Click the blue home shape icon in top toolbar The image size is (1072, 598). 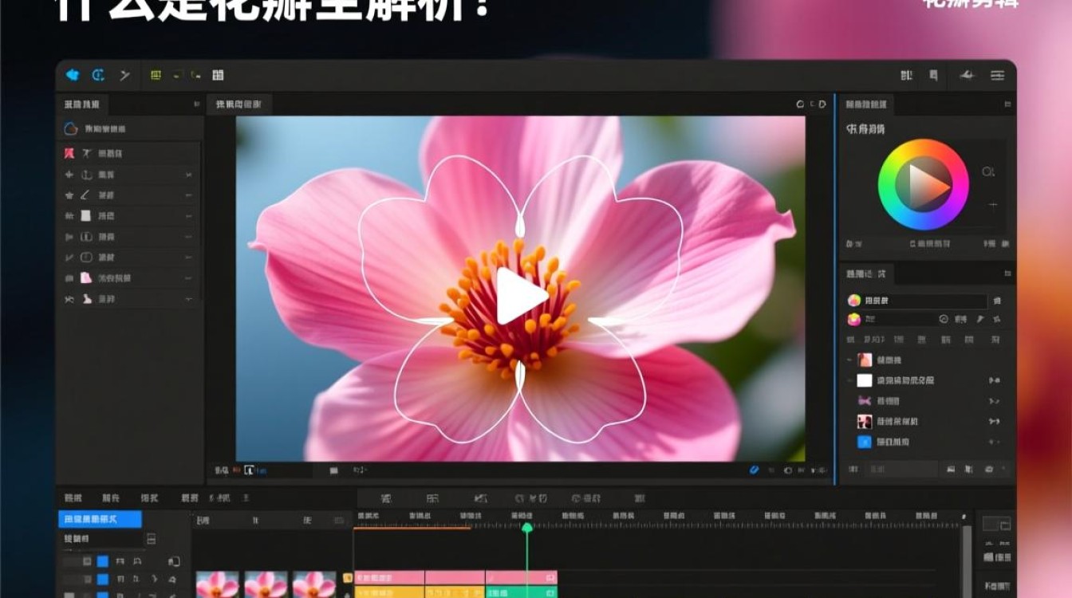(x=73, y=75)
